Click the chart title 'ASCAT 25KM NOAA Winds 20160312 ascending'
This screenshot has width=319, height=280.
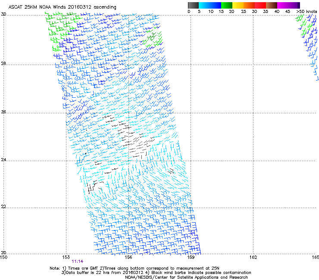pyautogui.click(x=62, y=7)
